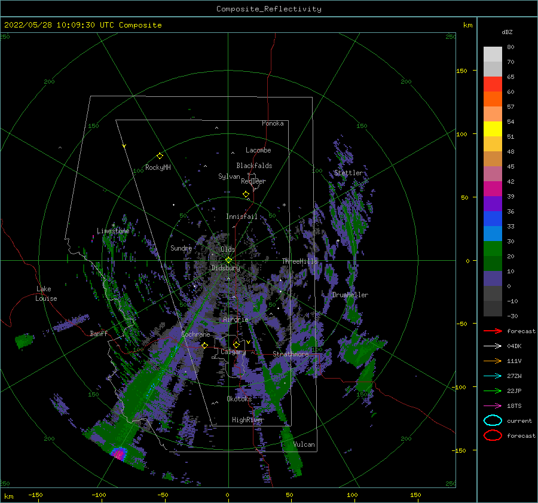This screenshot has height=503, width=538.
Task: Click the 'Lacombe' city label
Action: 258,150
